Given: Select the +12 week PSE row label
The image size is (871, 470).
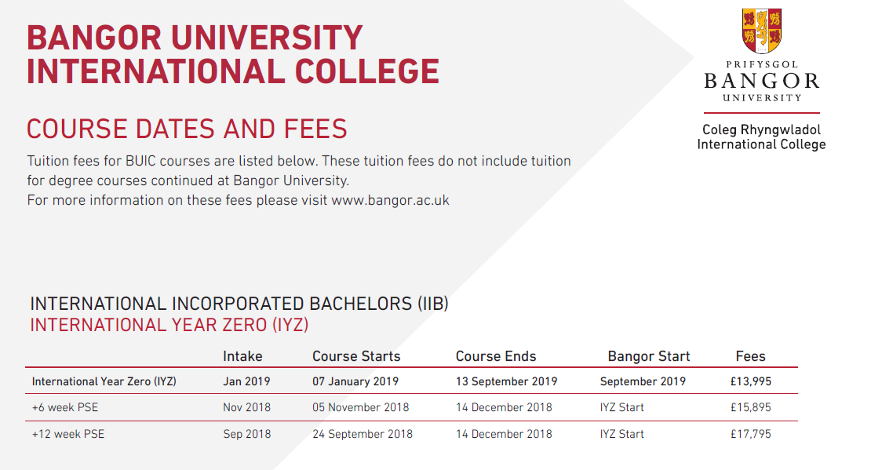Looking at the screenshot, I should coord(68,434).
